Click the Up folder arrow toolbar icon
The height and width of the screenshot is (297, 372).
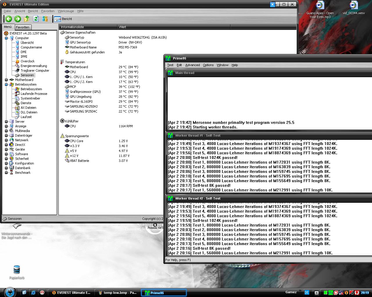click(27, 19)
